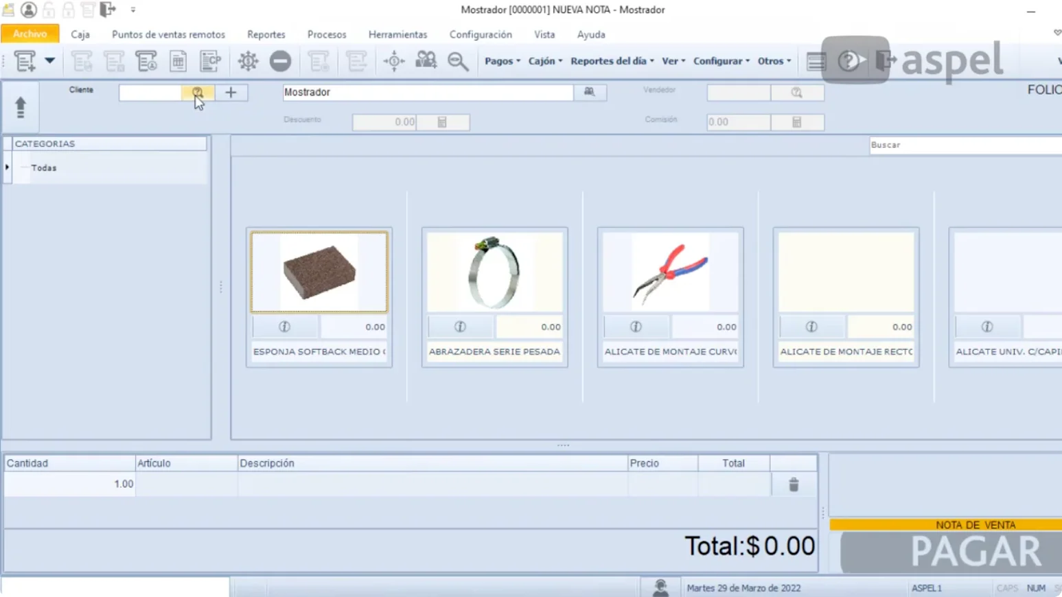This screenshot has height=597, width=1062.
Task: Open the Otros dropdown
Action: [x=774, y=61]
